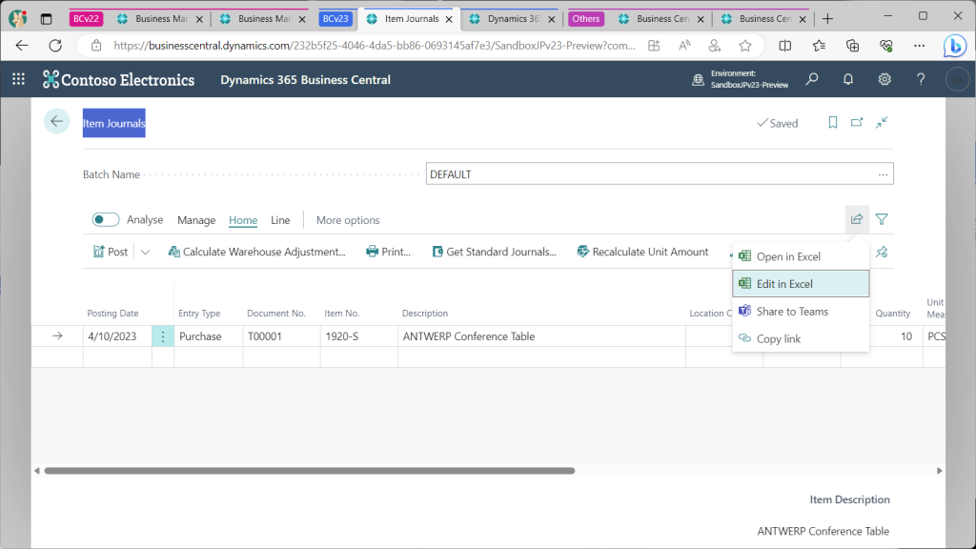The height and width of the screenshot is (549, 976).
Task: Click Get Standard Journals
Action: [x=495, y=252]
